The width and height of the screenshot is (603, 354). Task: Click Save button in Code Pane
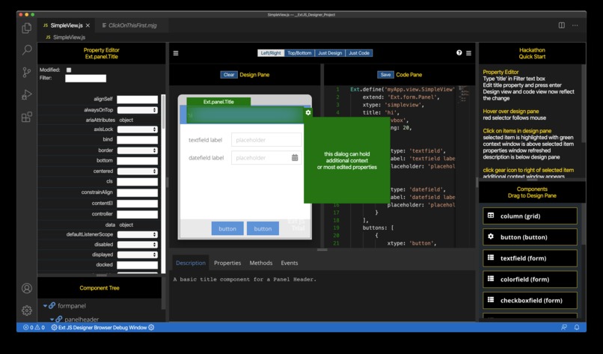tap(386, 75)
